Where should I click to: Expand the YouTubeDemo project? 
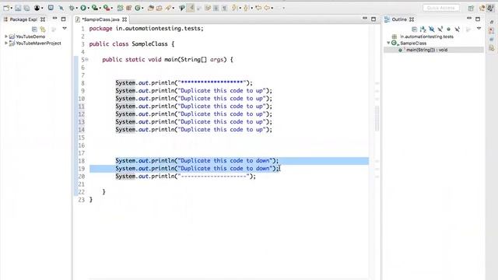pos(5,37)
